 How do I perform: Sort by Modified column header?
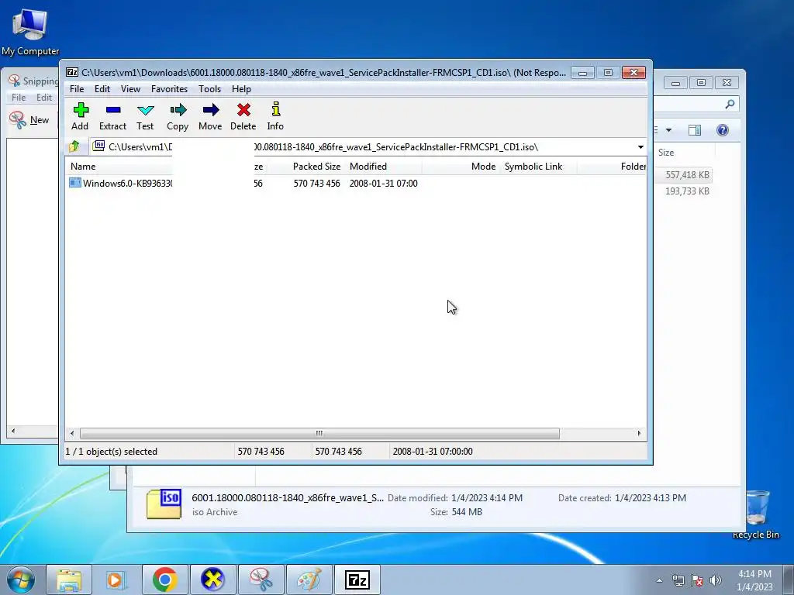tap(368, 166)
